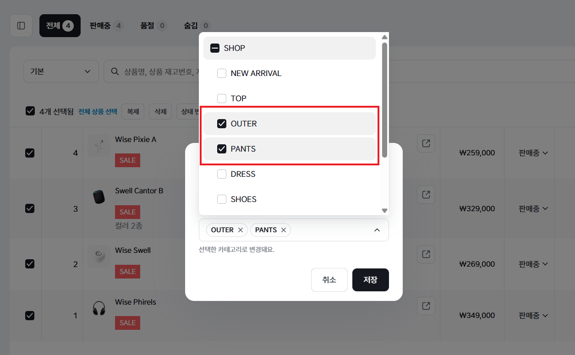Click the 전체 상품 선택 link
The width and height of the screenshot is (575, 355).
pyautogui.click(x=98, y=111)
